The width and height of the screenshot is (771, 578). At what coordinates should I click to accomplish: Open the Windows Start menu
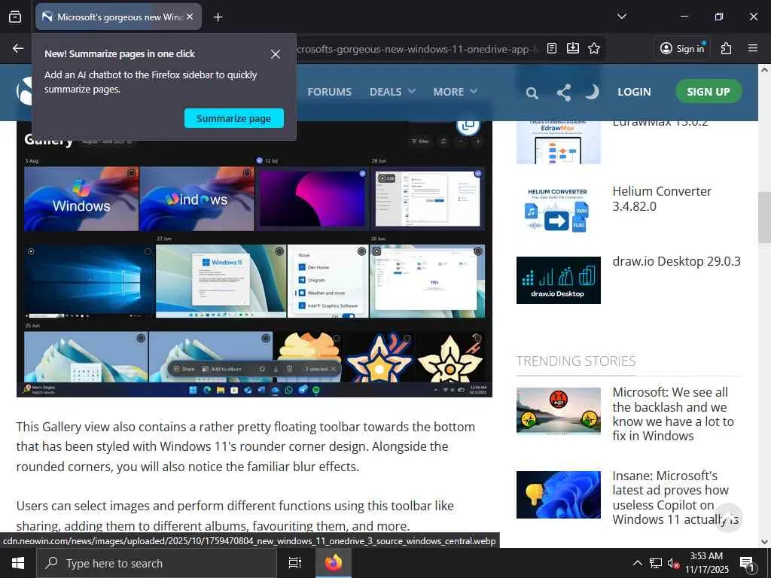pyautogui.click(x=18, y=563)
